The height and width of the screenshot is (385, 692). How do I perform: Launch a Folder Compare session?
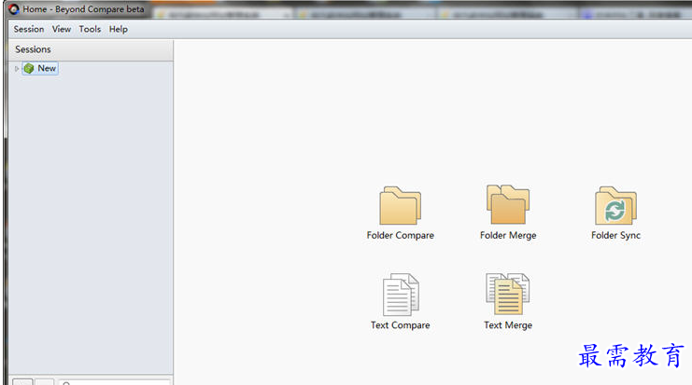tap(401, 213)
